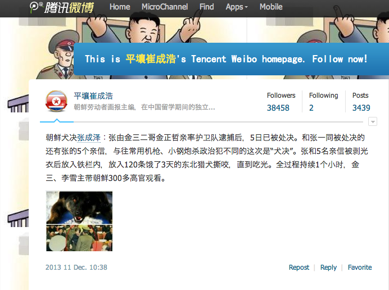Open the 平壤崔成浩 profile name link
Image resolution: width=389 pixels, height=290 pixels.
(x=93, y=96)
